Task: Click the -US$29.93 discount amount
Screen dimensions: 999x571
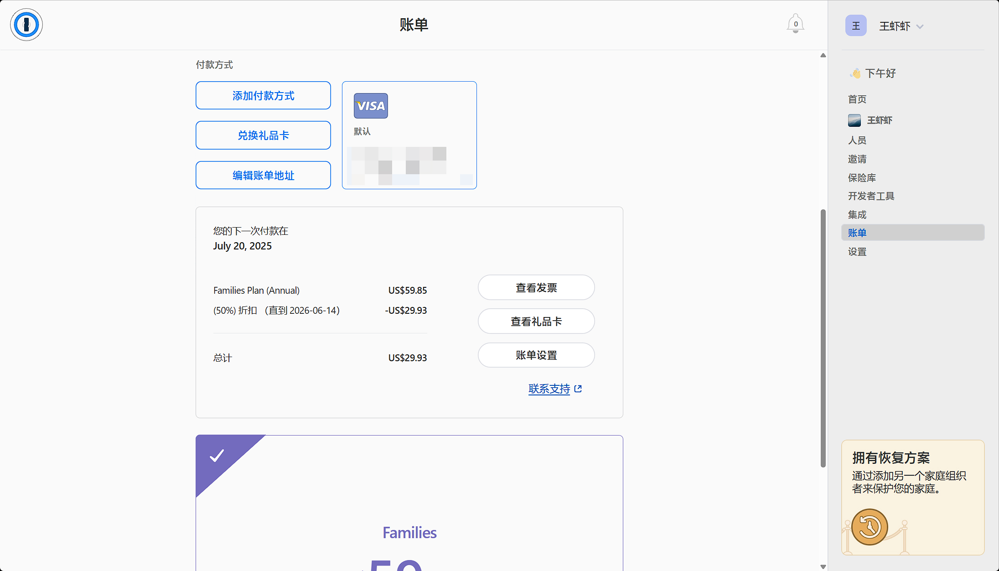Action: [406, 310]
